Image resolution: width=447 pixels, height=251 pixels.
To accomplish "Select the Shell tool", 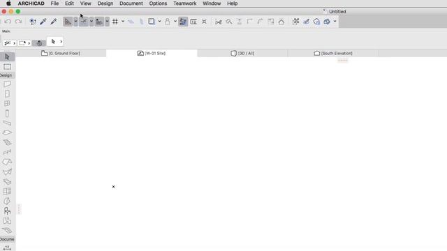I will (x=7, y=172).
